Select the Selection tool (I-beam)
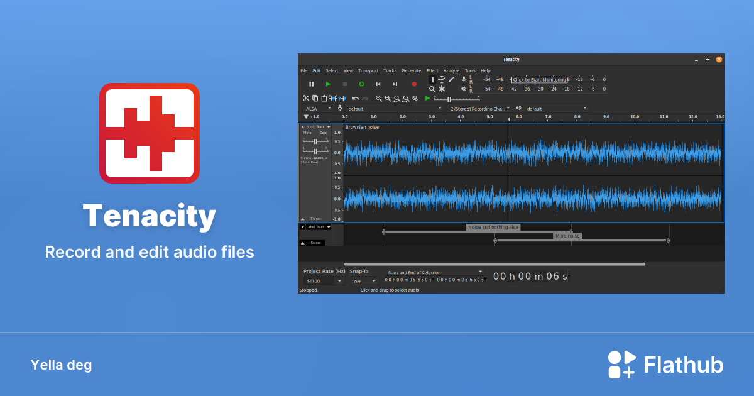Viewport: 754px width, 396px height. click(433, 80)
